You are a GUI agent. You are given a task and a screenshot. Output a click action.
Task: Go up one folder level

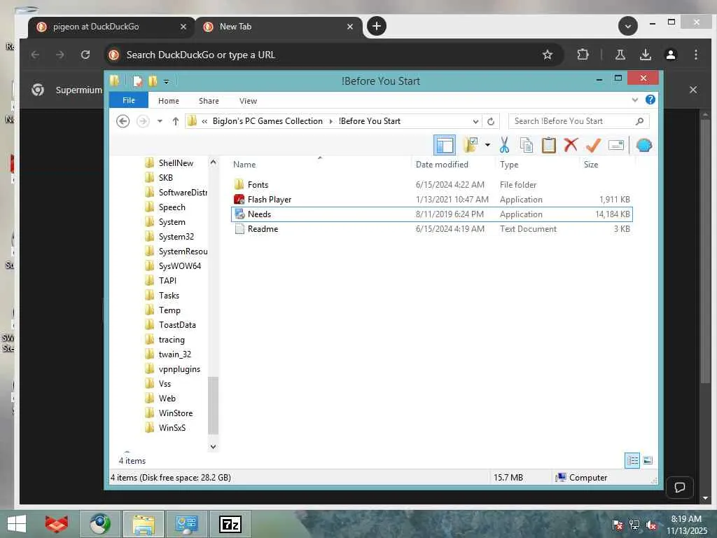pos(175,121)
